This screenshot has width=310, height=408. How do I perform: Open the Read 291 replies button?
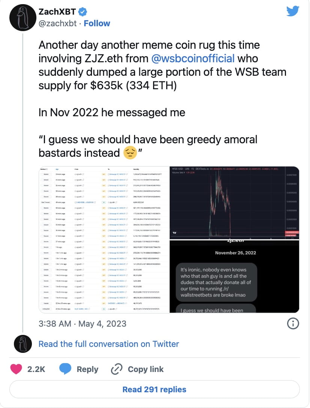pyautogui.click(x=154, y=390)
